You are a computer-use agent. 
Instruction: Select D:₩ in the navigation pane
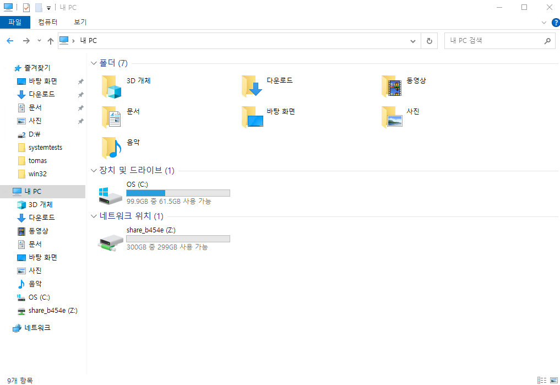click(34, 134)
